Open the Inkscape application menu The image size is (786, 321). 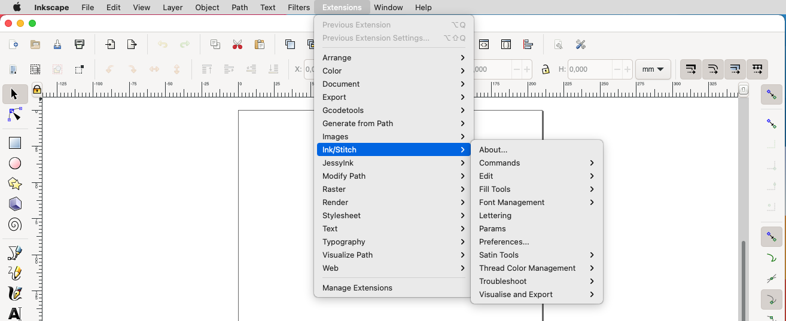coord(51,7)
